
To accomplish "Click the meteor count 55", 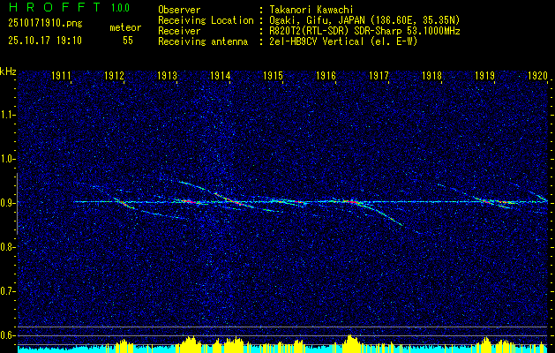I will pyautogui.click(x=128, y=41).
